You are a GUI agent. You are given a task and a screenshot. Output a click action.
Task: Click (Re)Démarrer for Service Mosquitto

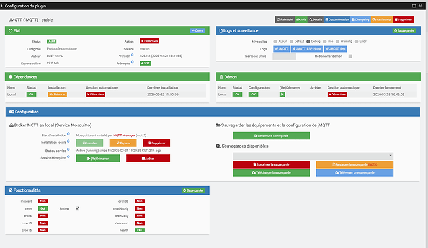98,159
